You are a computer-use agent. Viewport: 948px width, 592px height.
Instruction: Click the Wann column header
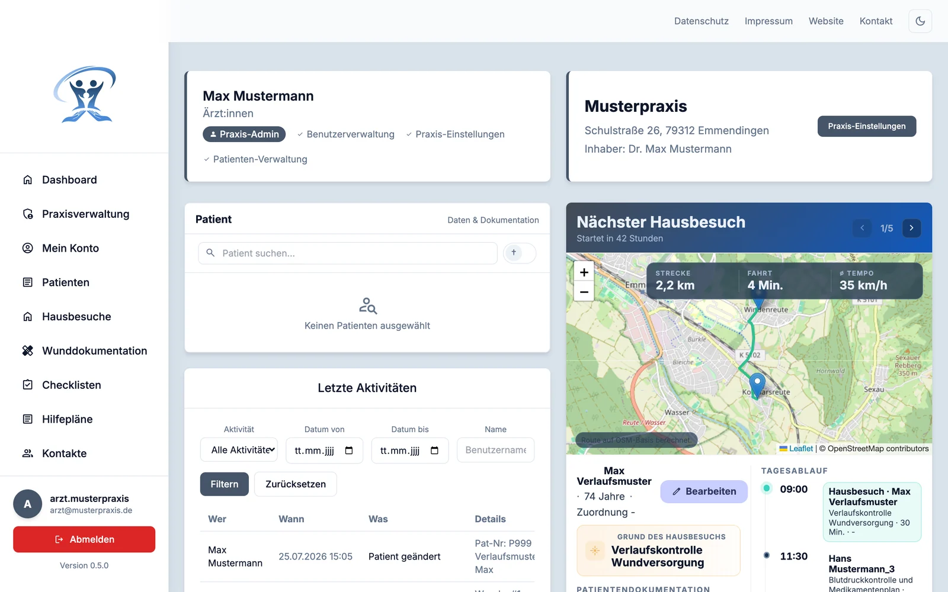[292, 519]
